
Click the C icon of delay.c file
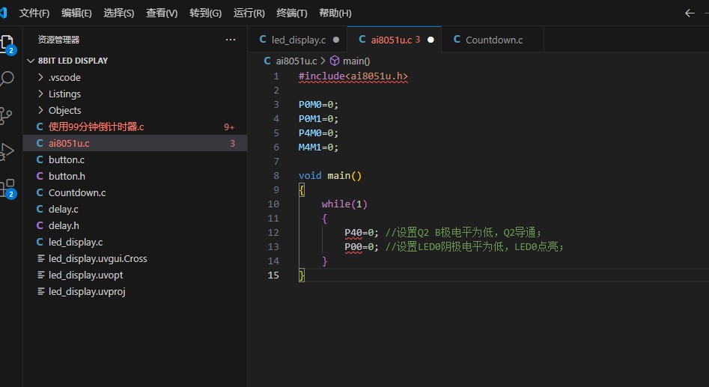click(40, 209)
